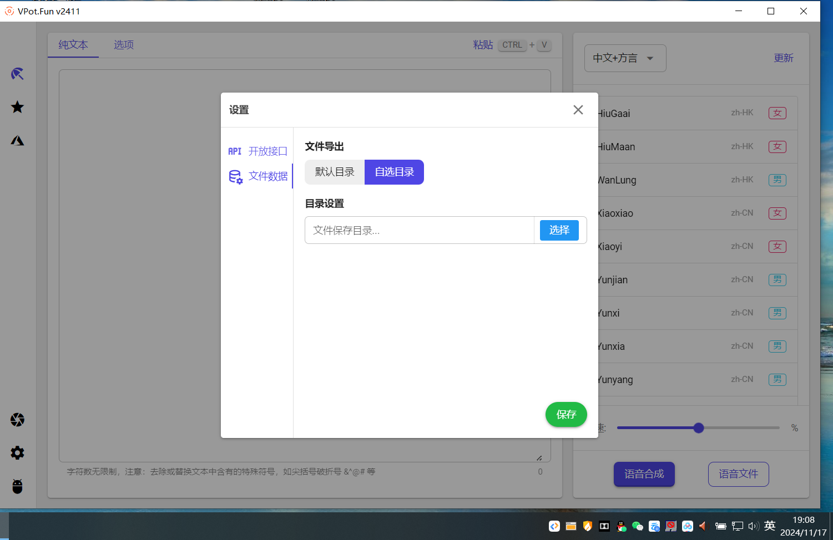
Task: Open settings via the gear icon
Action: [17, 453]
